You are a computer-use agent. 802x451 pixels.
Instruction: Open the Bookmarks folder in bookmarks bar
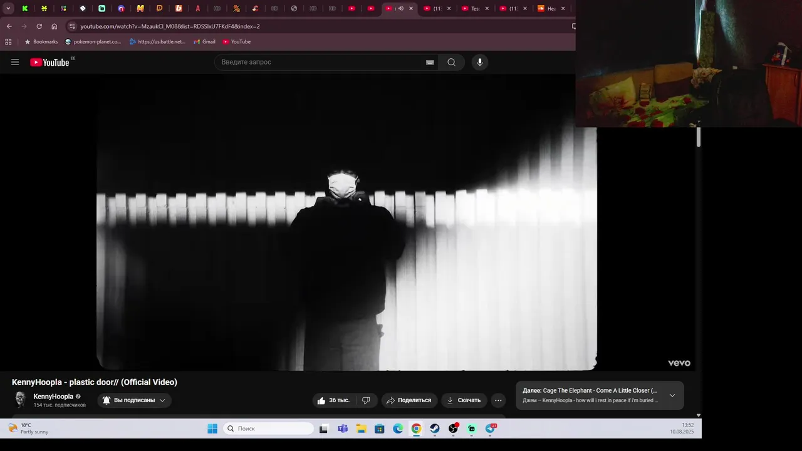[41, 41]
